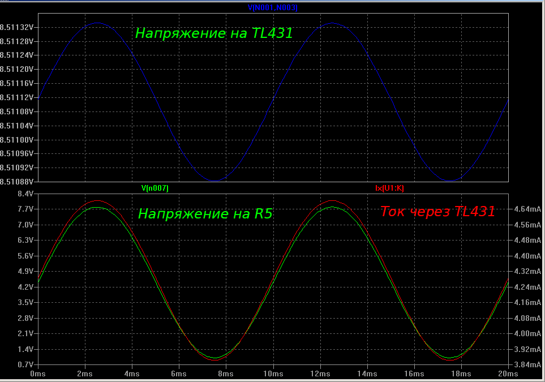Click the 10ms time axis label
Viewport: 545px width, 382px height.
pos(273,374)
